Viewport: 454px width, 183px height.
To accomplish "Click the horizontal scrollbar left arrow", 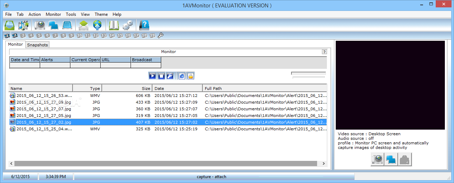I will pyautogui.click(x=12, y=163).
